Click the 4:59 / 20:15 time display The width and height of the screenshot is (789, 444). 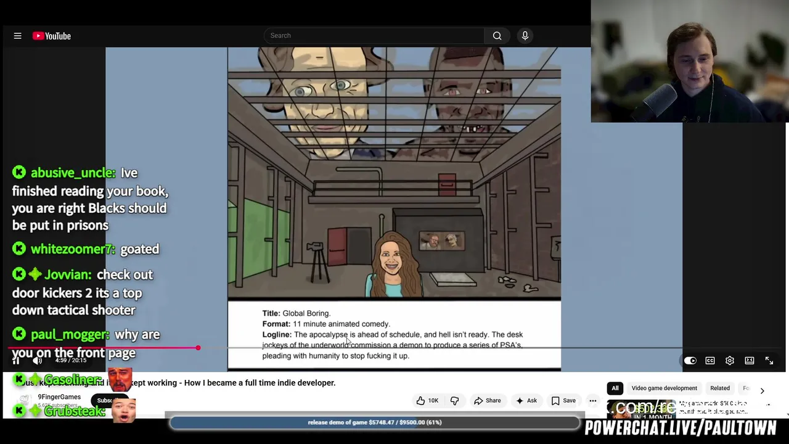(x=71, y=360)
